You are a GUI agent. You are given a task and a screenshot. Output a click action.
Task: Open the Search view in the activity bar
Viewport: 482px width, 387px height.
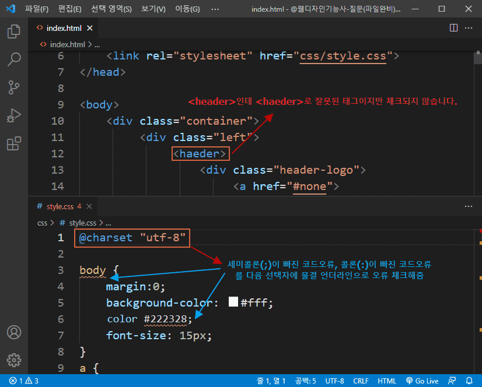[14, 59]
